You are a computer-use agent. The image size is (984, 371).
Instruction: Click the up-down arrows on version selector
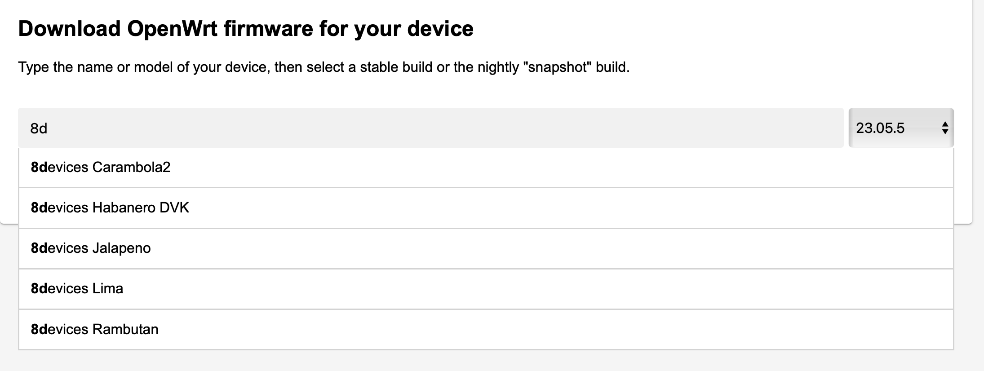(x=945, y=128)
